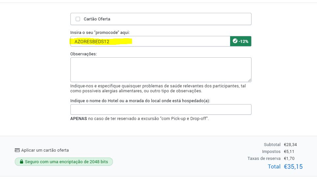
Task: Click the gift card icon beside Aplicar
Action: click(17, 150)
